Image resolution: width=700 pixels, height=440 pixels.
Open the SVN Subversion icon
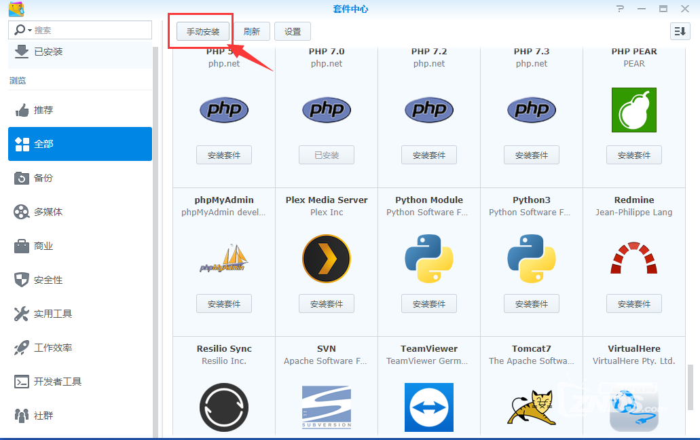click(x=327, y=407)
